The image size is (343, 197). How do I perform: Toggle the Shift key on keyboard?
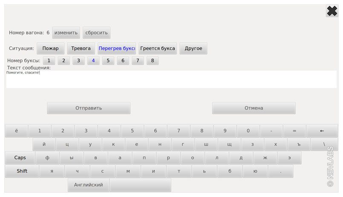pos(22,171)
